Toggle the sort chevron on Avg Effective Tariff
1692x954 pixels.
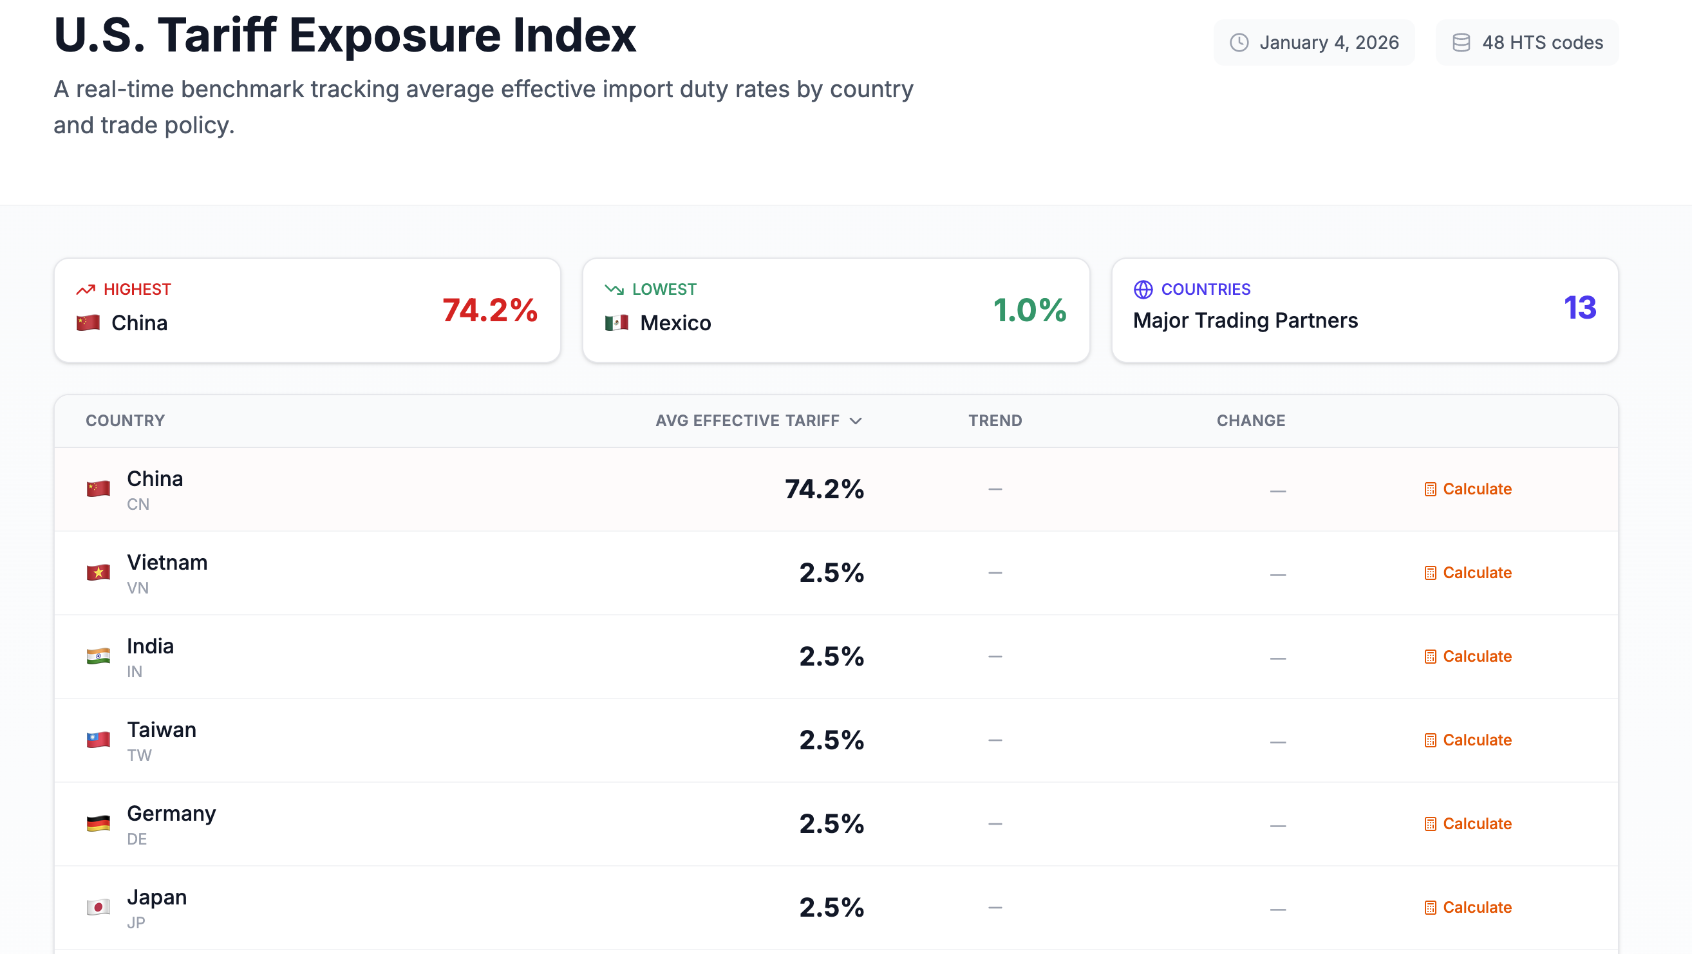point(855,421)
